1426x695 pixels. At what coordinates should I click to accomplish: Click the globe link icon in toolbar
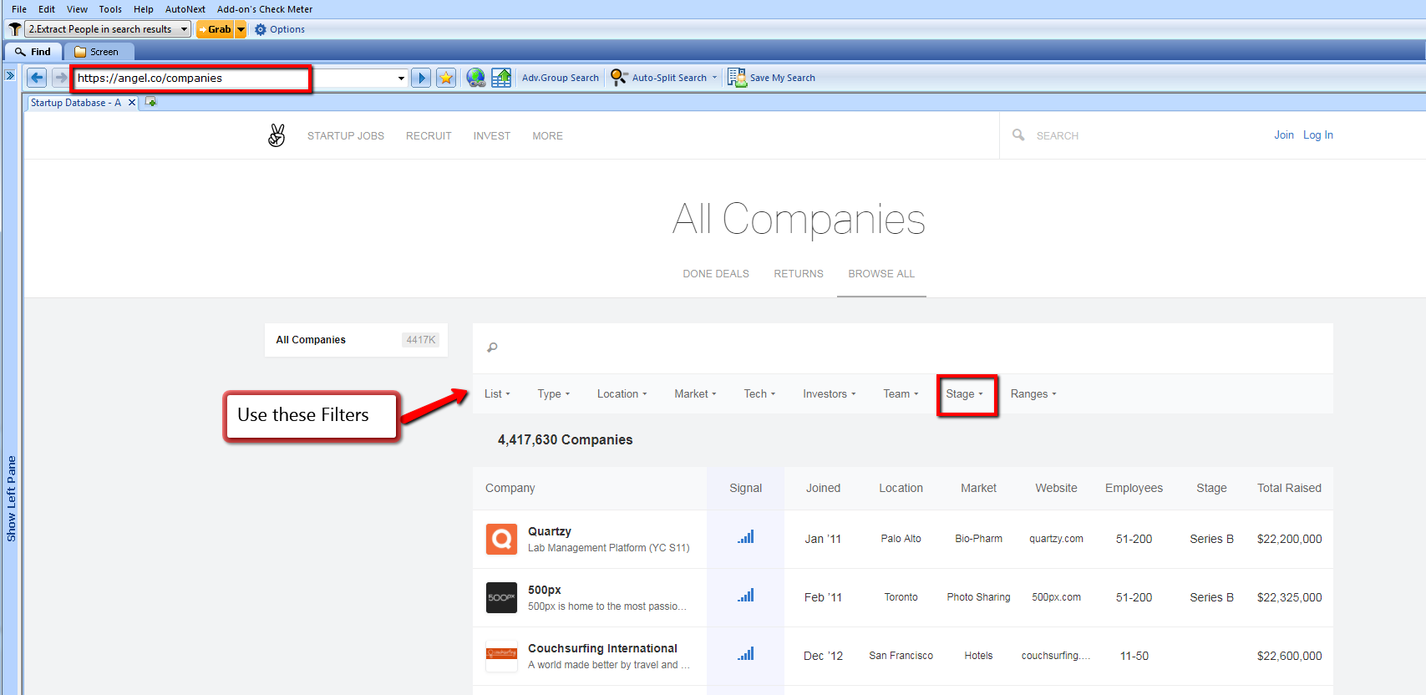[x=476, y=78]
